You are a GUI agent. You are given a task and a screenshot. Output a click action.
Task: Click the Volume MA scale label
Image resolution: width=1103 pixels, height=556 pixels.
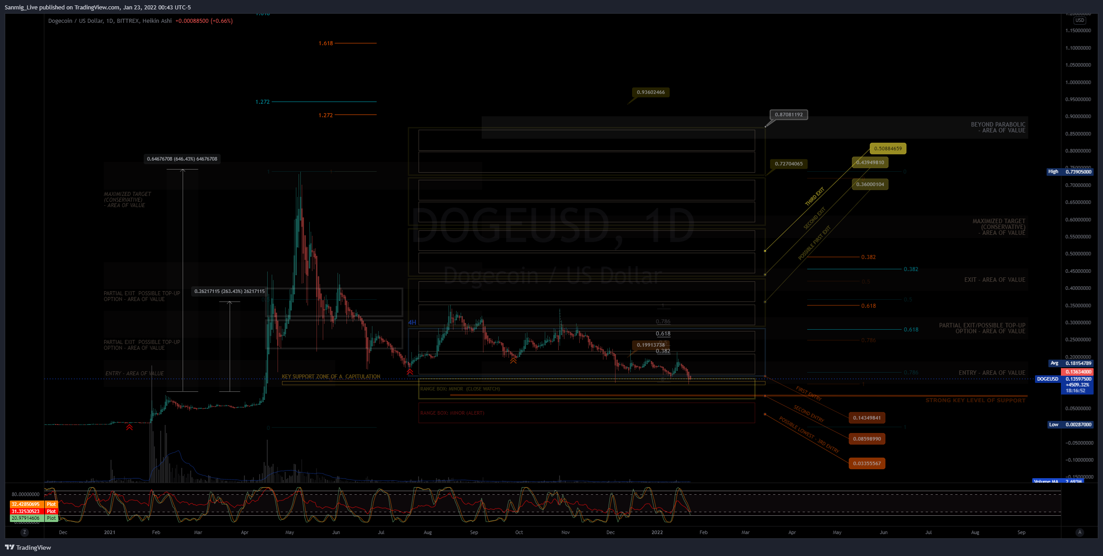1058,481
